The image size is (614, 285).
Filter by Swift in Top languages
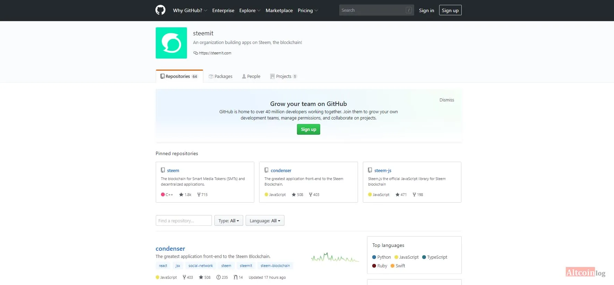398,266
